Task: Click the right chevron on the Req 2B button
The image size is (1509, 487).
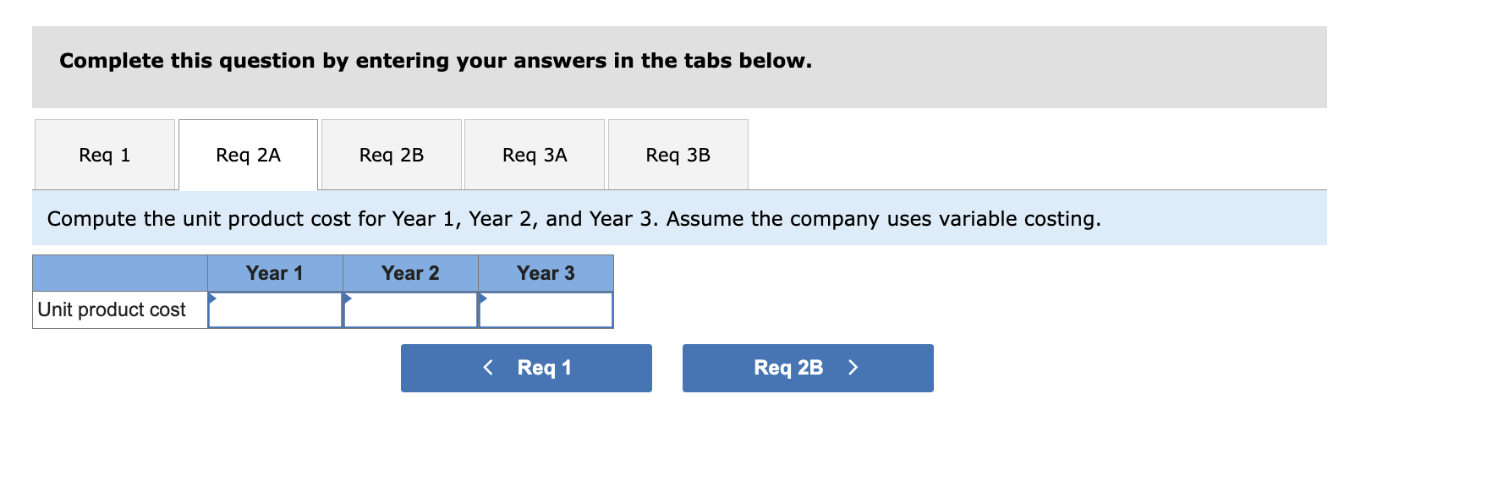Action: coord(853,368)
